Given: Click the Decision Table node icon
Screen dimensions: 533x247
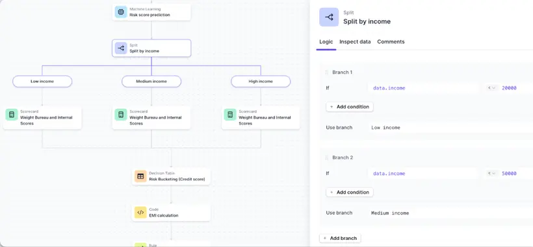Looking at the screenshot, I should click(140, 176).
